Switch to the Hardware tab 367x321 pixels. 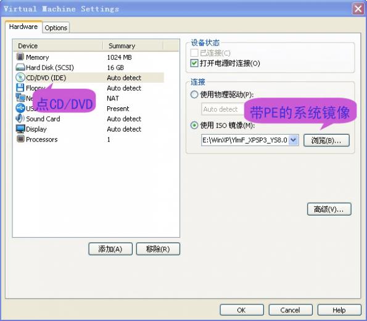[23, 27]
